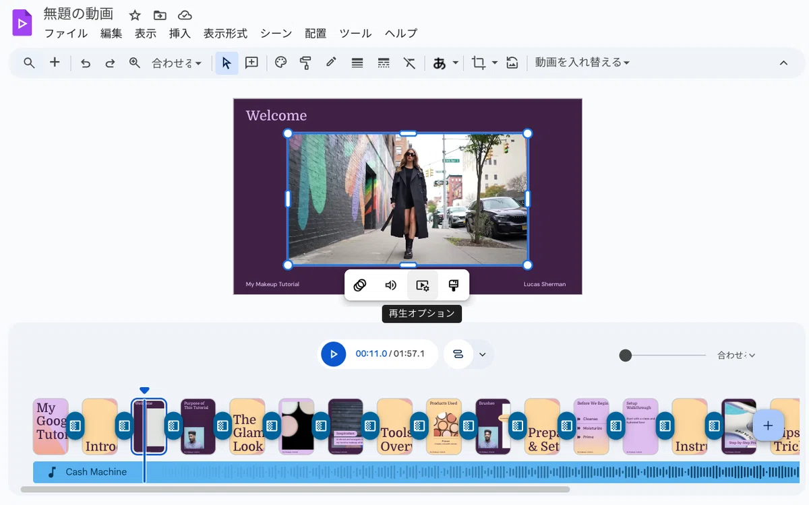Click the crop tool icon
Screen dimensions: 809x505
pyautogui.click(x=479, y=63)
